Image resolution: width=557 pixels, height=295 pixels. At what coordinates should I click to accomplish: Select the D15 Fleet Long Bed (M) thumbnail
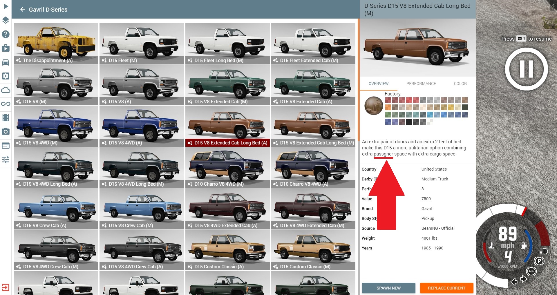pos(227,44)
